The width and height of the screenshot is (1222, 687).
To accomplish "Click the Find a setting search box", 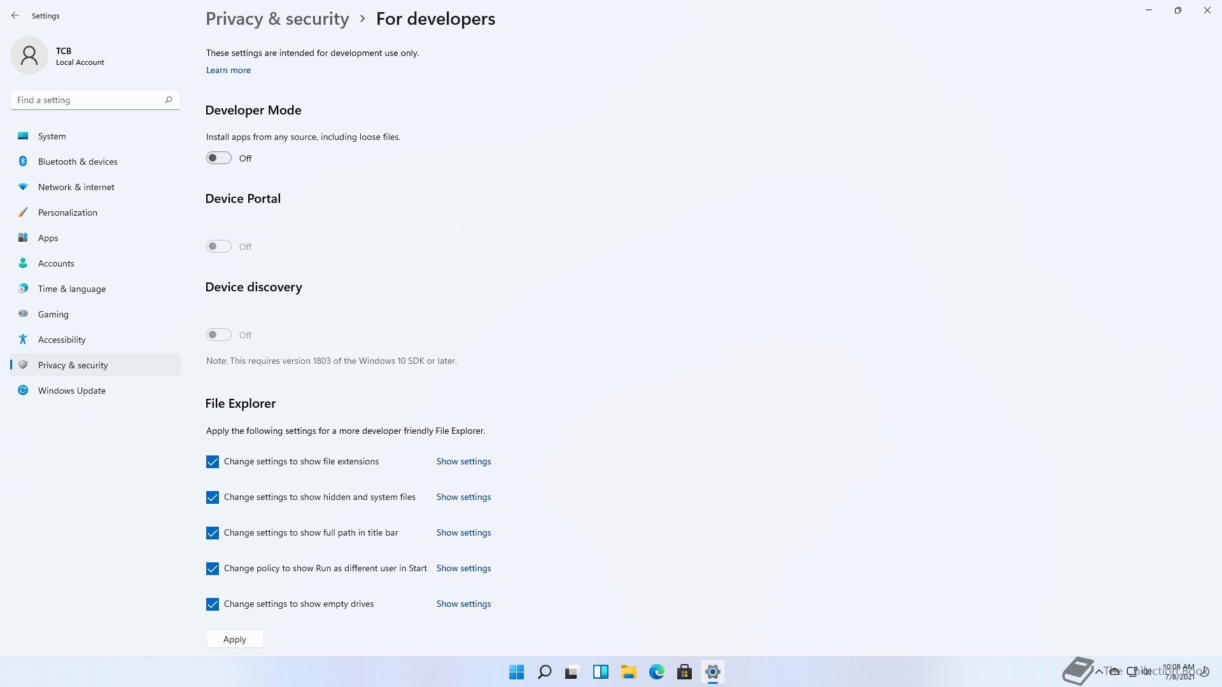I will pos(95,100).
